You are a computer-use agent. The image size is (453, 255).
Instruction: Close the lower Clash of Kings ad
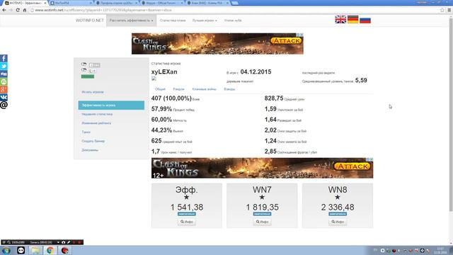(371, 159)
